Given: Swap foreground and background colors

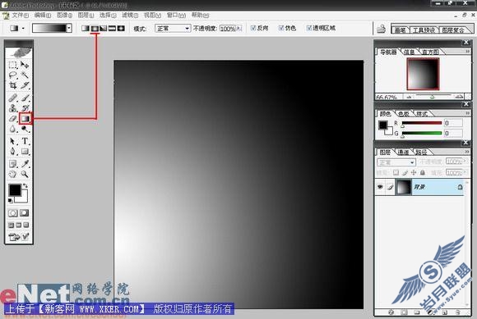Looking at the screenshot, I should pos(25,185).
